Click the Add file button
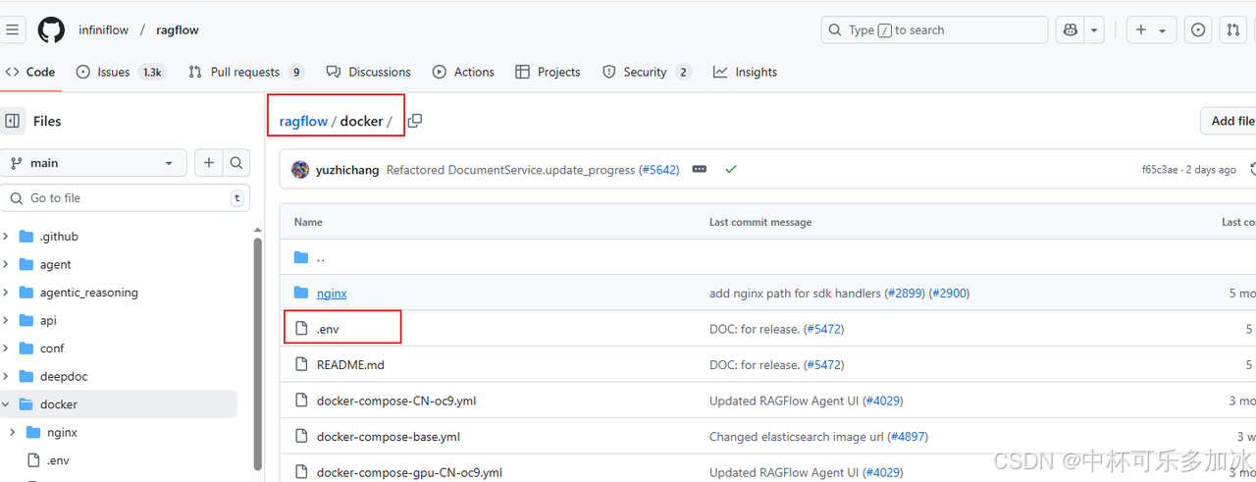Image resolution: width=1256 pixels, height=482 pixels. tap(1230, 121)
